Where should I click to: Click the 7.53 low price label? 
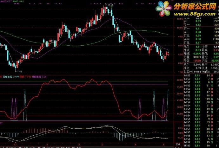click(19, 72)
